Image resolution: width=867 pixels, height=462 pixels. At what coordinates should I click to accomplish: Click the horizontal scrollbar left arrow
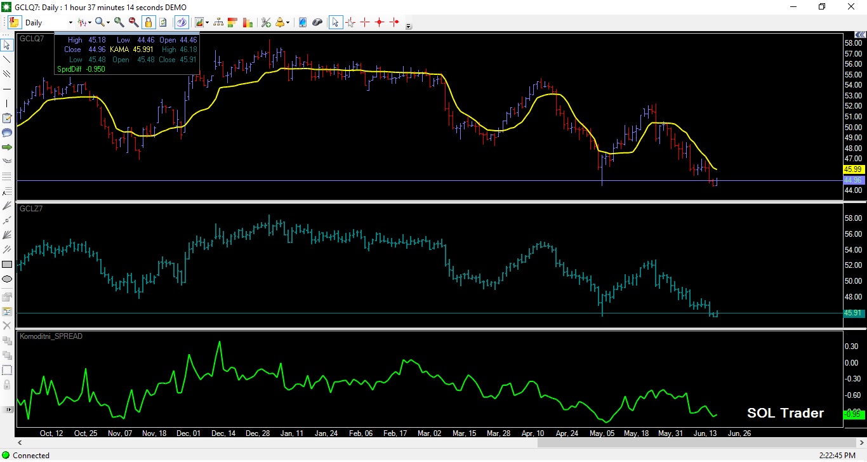click(x=20, y=442)
